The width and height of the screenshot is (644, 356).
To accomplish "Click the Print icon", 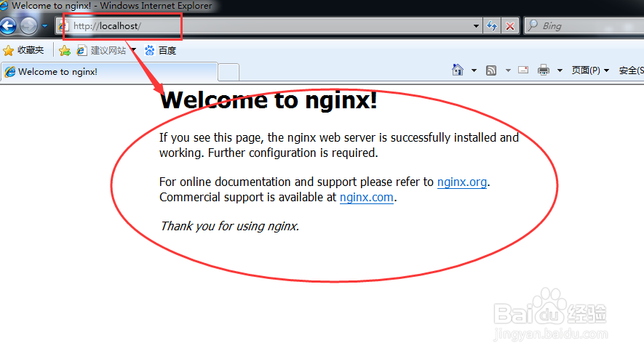I will (544, 70).
